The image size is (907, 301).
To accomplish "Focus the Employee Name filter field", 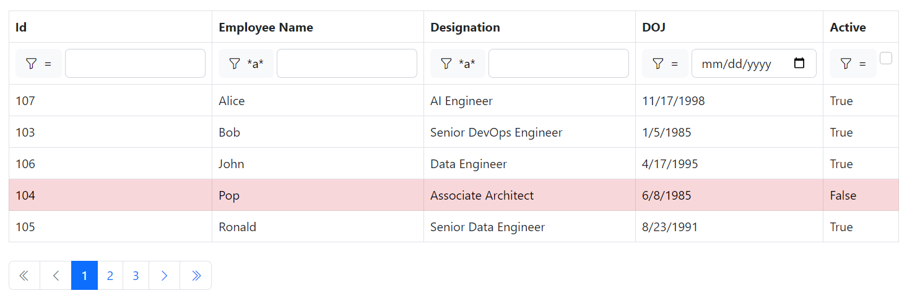I will [347, 64].
